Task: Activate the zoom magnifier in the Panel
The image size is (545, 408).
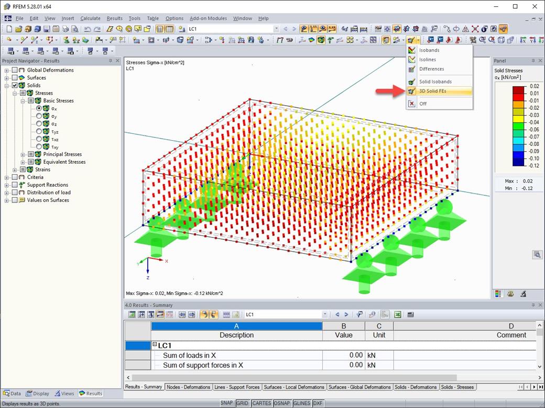Action: coord(538,255)
